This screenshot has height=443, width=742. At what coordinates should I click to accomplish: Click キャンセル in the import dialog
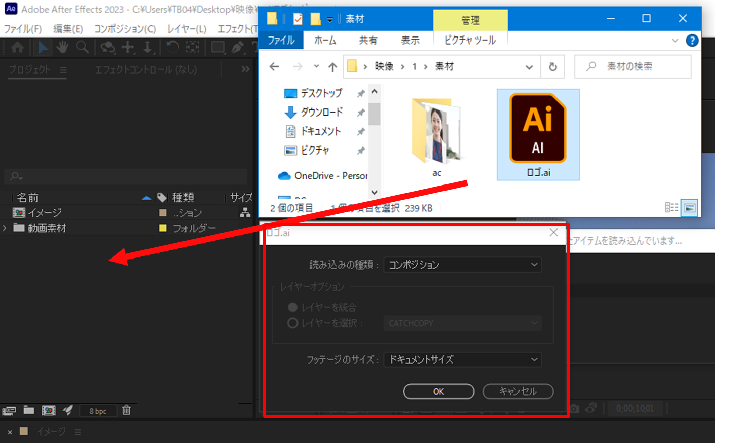(518, 391)
